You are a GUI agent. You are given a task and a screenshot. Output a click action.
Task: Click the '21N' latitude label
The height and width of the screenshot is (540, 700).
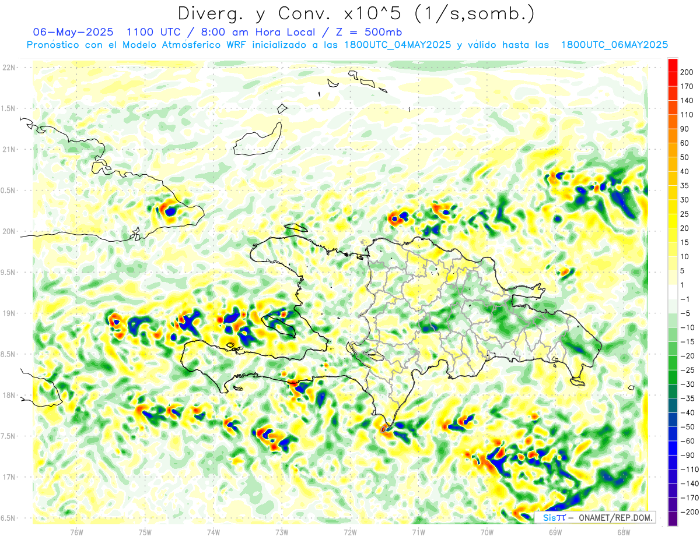coord(9,149)
